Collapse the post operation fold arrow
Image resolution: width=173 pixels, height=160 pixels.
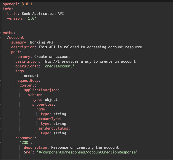coord(1,52)
